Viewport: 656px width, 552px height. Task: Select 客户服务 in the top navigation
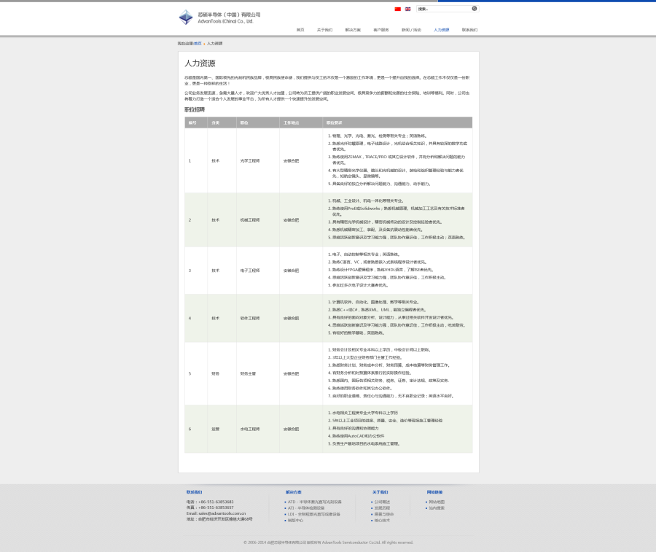[381, 30]
